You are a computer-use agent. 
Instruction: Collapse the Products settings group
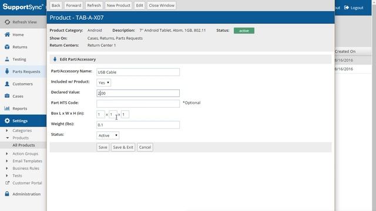point(7,138)
